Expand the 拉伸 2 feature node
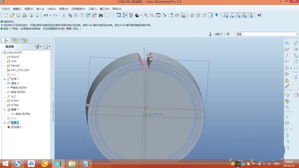Viewport: 299px width, 168px height. point(4,123)
